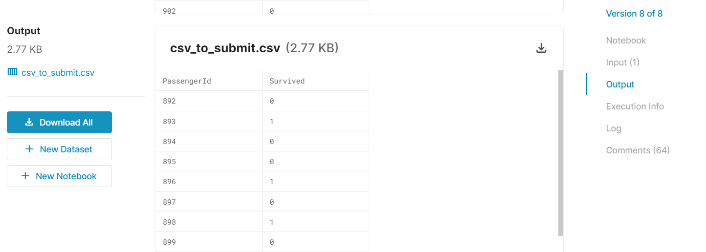Image resolution: width=706 pixels, height=252 pixels.
Task: Click the plus icon on New Notebook
Action: [x=26, y=176]
